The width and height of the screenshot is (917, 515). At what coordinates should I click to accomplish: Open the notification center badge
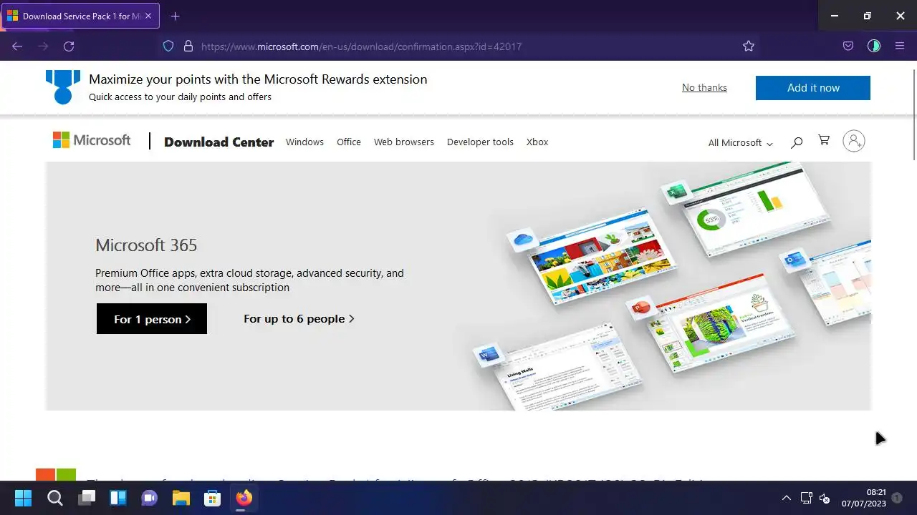(x=896, y=498)
